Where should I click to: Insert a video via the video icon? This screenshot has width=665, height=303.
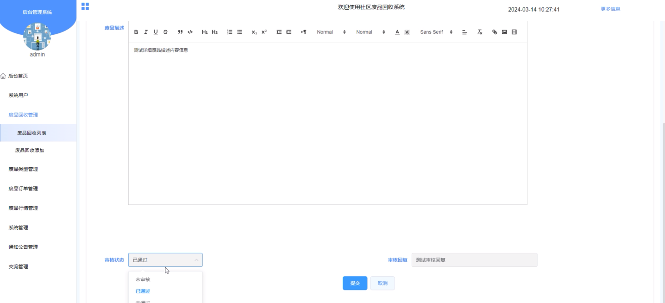pyautogui.click(x=514, y=32)
